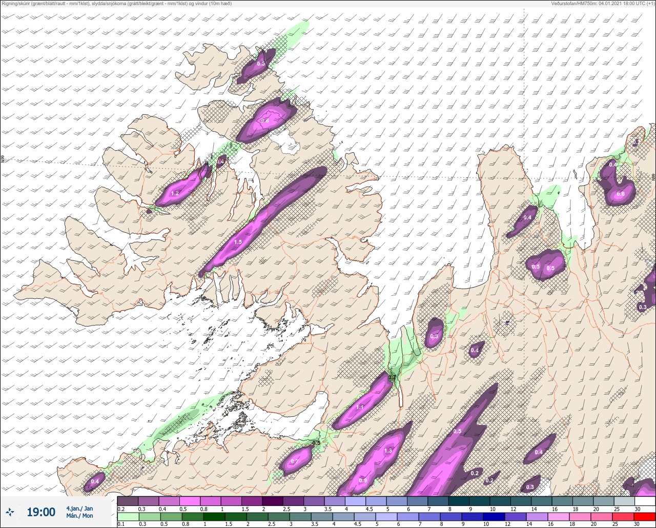Pick lower legend swatch between 25 and 30
The image size is (656, 528).
pos(624,517)
